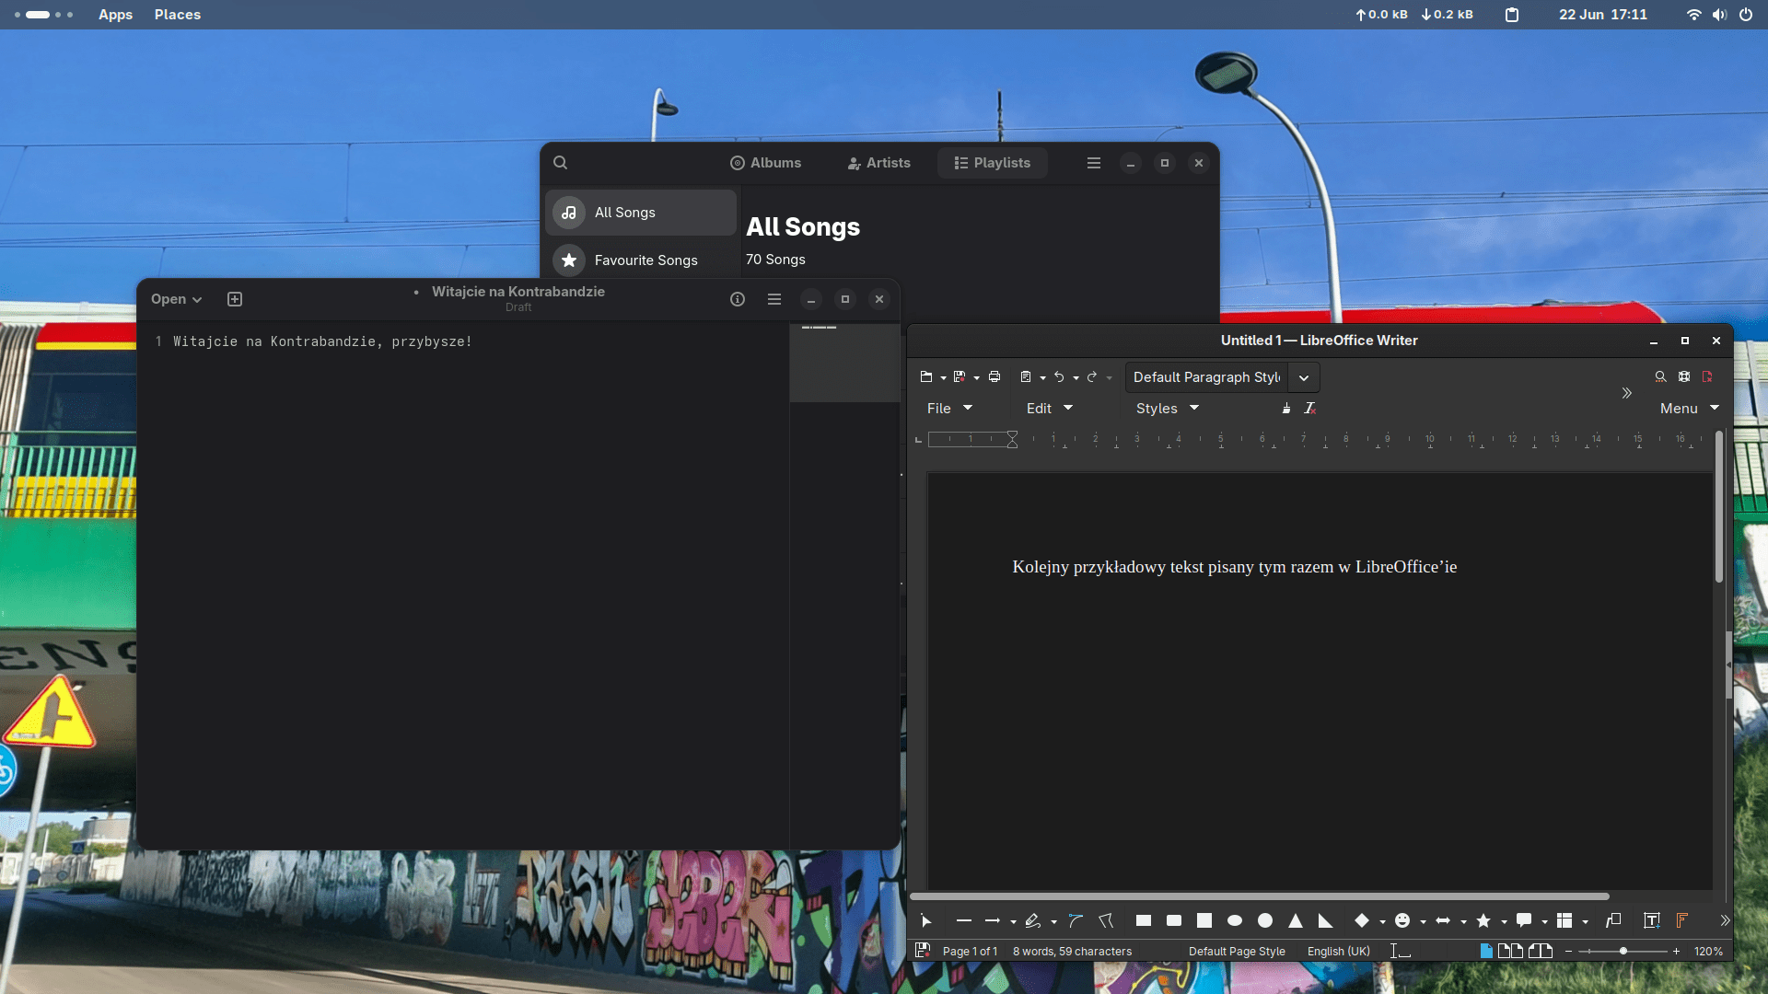Switch to the Artists tab
The width and height of the screenshot is (1768, 994).
pyautogui.click(x=878, y=163)
